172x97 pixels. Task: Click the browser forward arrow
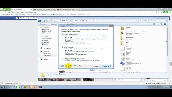click(6, 12)
